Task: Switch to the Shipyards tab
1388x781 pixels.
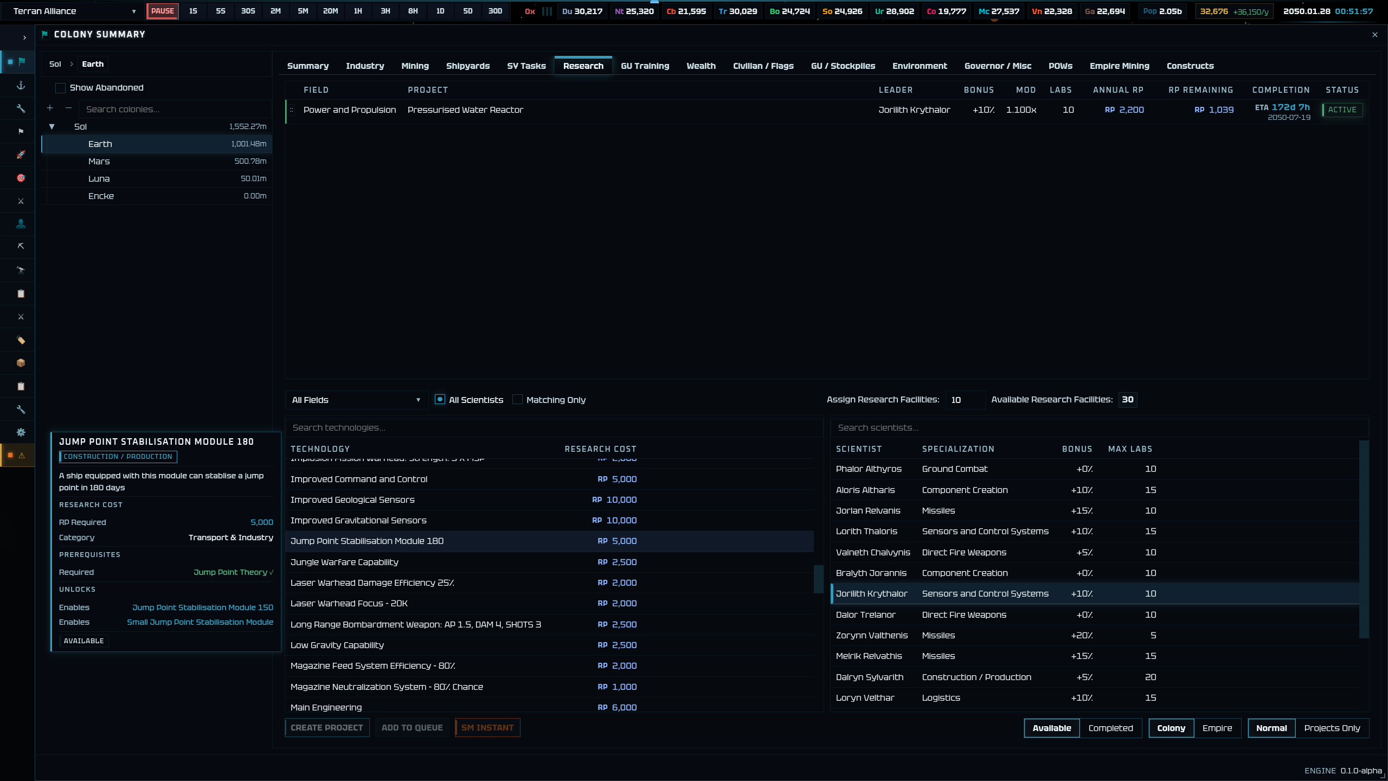Action: pos(467,66)
